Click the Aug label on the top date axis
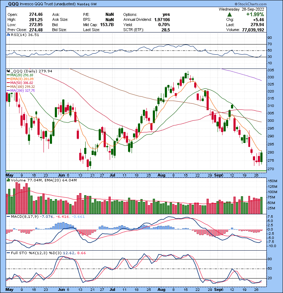Image resolution: width=283 pixels, height=293 pixels. 161,175
